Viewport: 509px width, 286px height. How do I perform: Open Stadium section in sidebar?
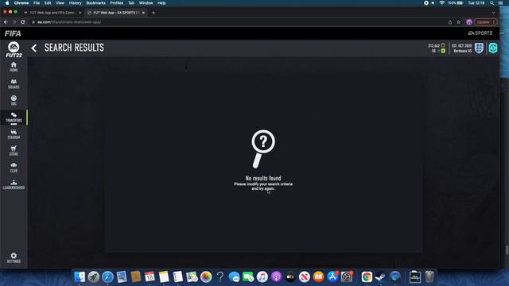[14, 134]
